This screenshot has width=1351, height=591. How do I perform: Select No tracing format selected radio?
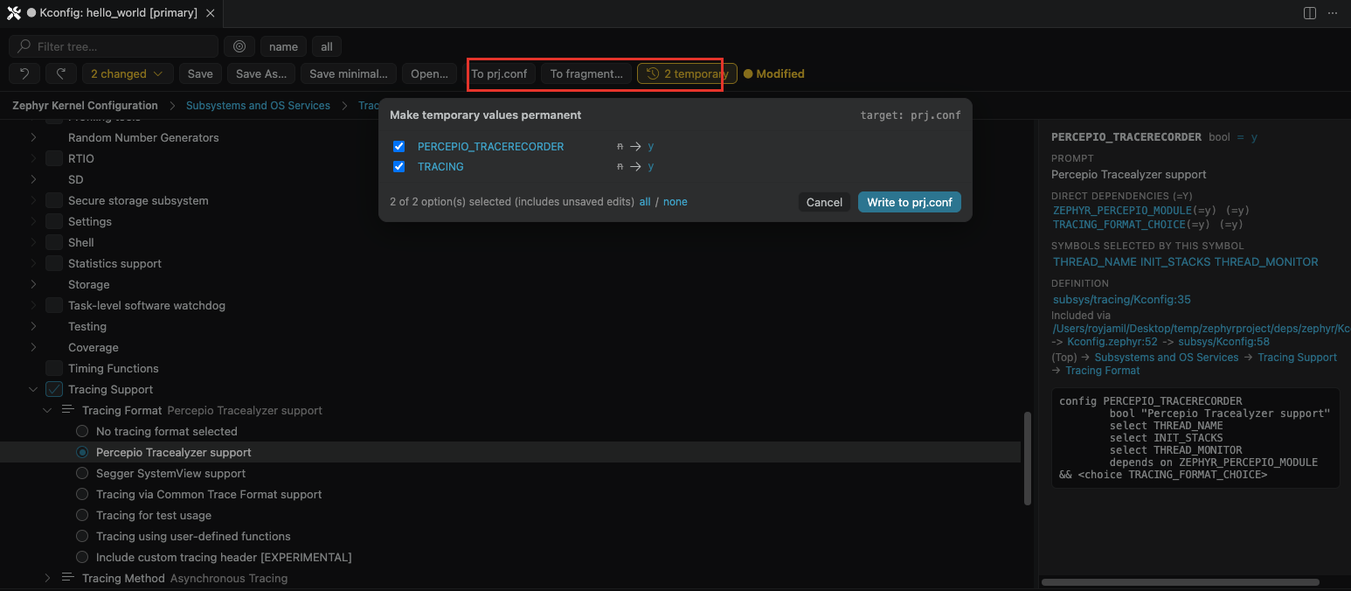(82, 431)
